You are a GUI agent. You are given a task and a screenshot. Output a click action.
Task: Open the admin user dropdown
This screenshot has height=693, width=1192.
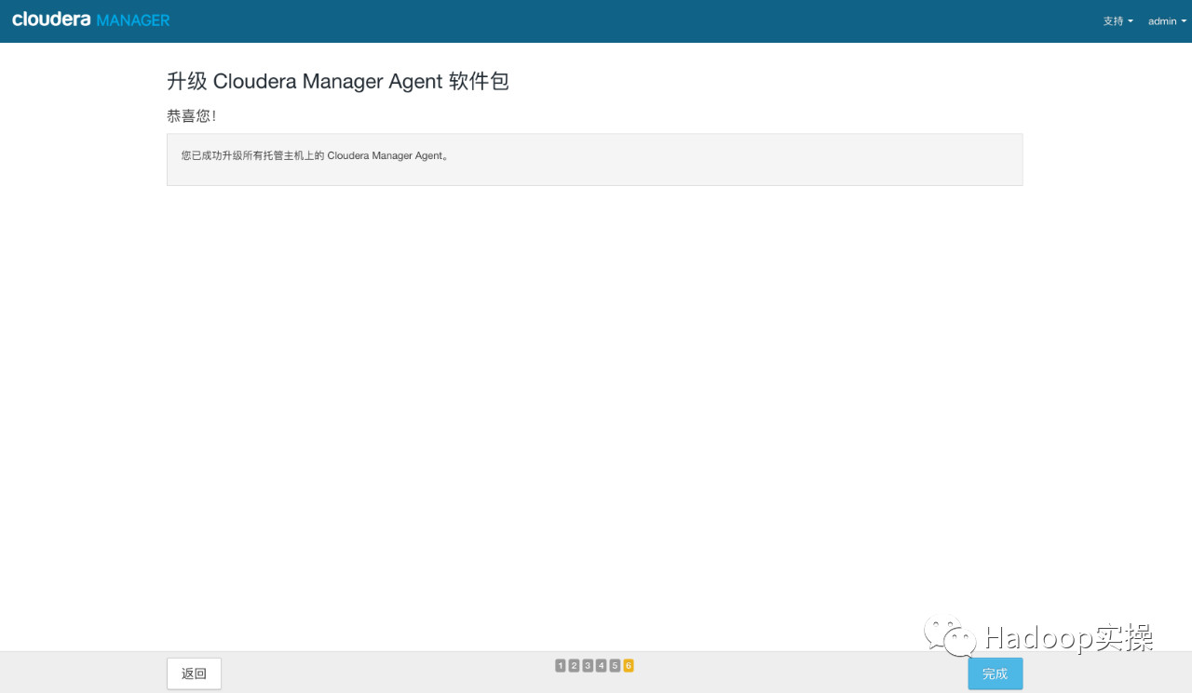(x=1167, y=21)
